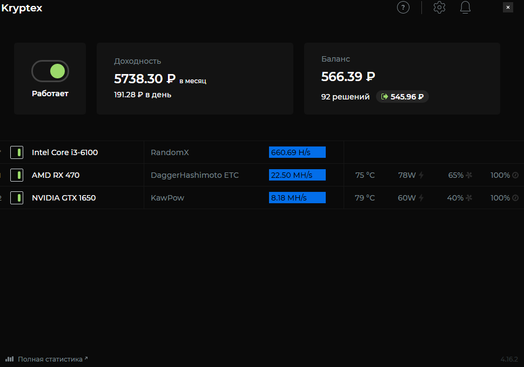This screenshot has width=524, height=367.
Task: Click the 75 °C temperature value
Action: 365,175
